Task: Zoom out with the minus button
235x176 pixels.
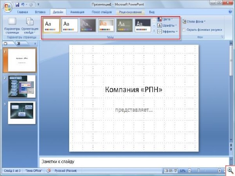Action: [190, 170]
